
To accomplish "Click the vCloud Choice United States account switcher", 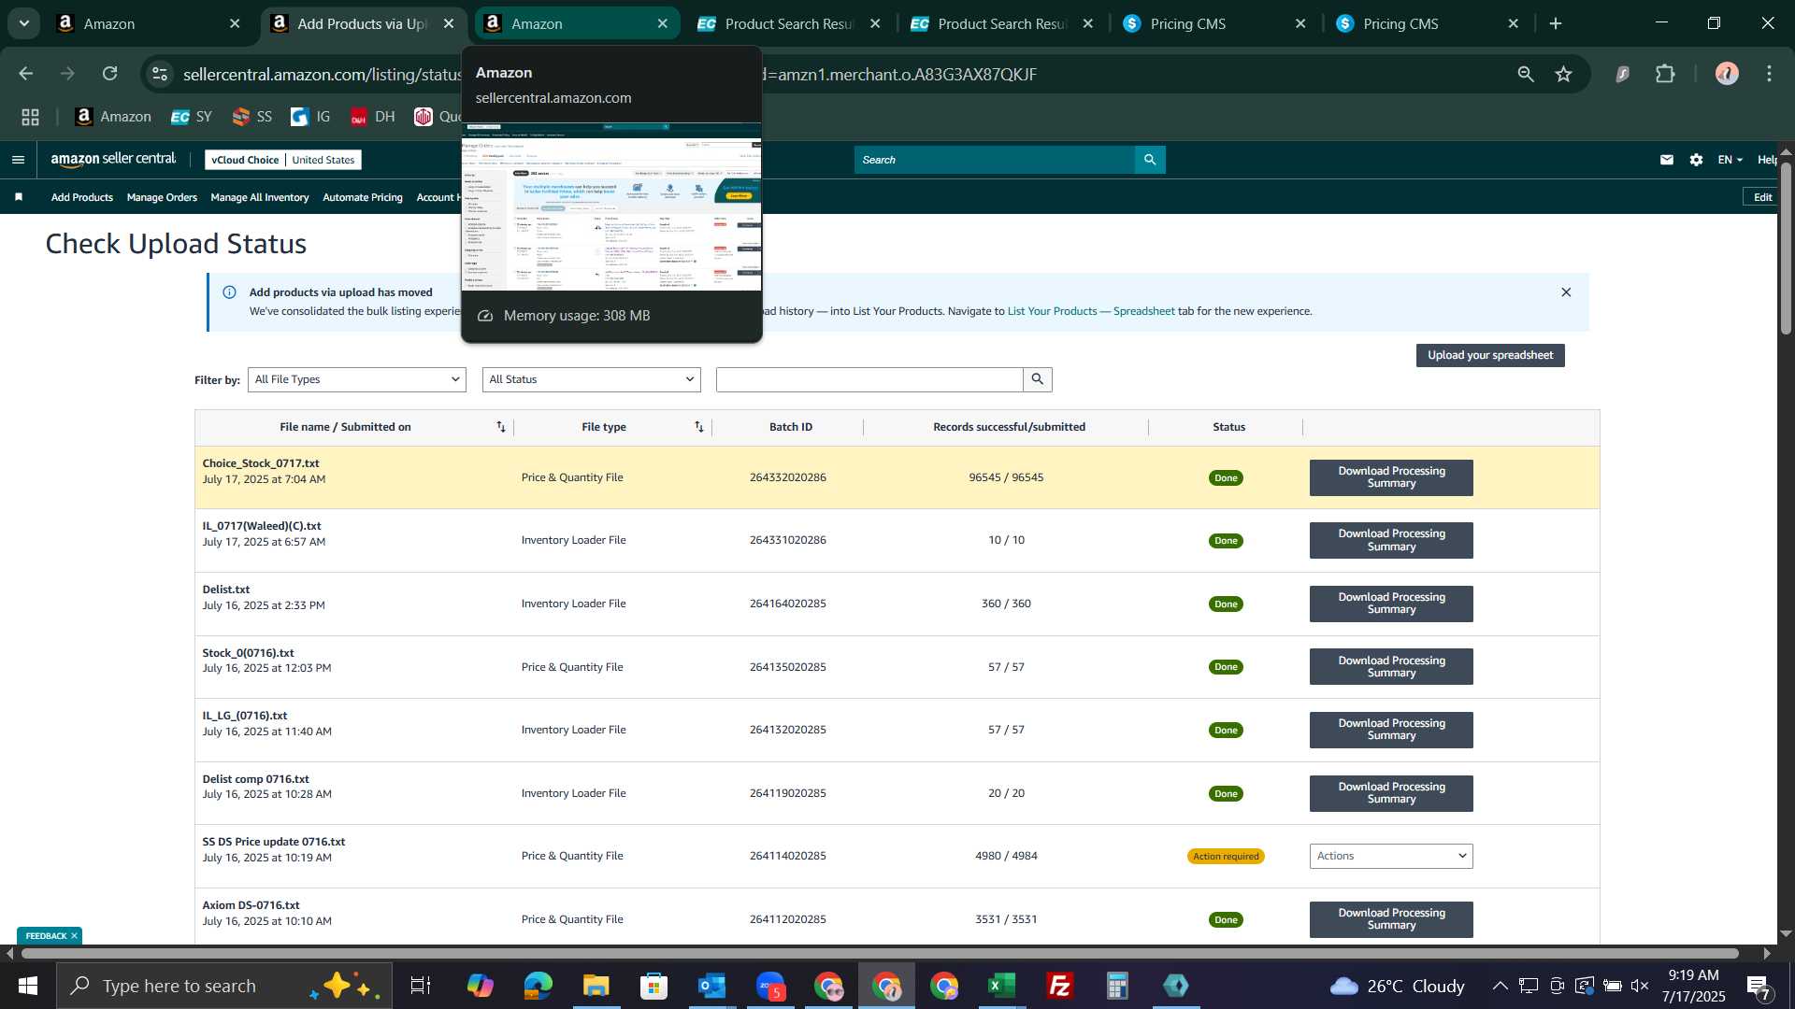I will 283,160.
